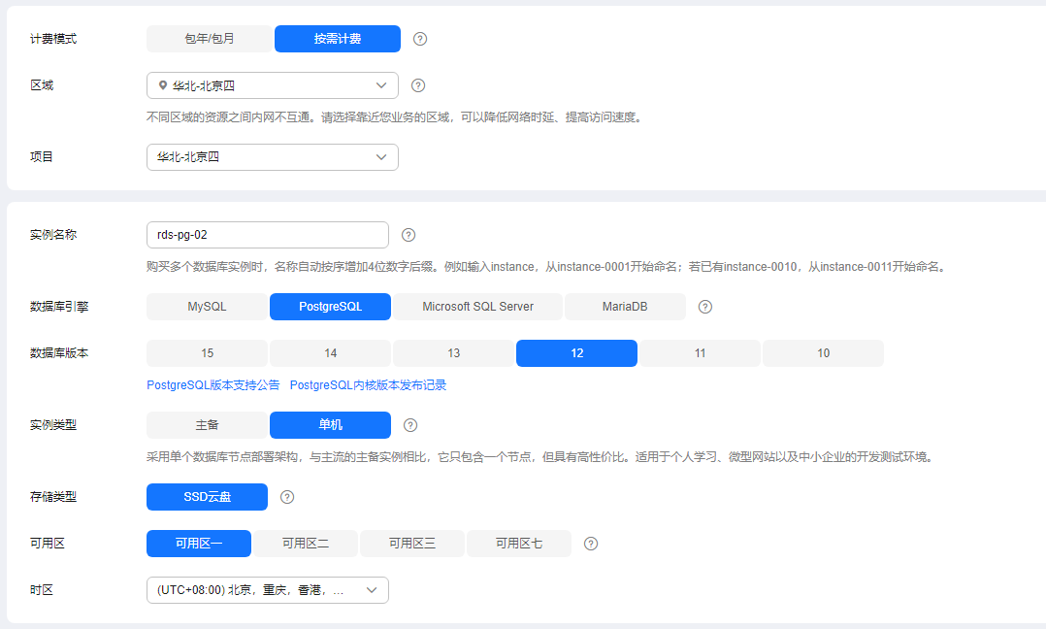Open the 区域 region dropdown
This screenshot has width=1046, height=629.
272,85
